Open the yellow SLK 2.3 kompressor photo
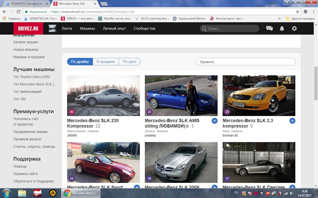Image resolution: width=318 pixels, height=198 pixels. [259, 96]
